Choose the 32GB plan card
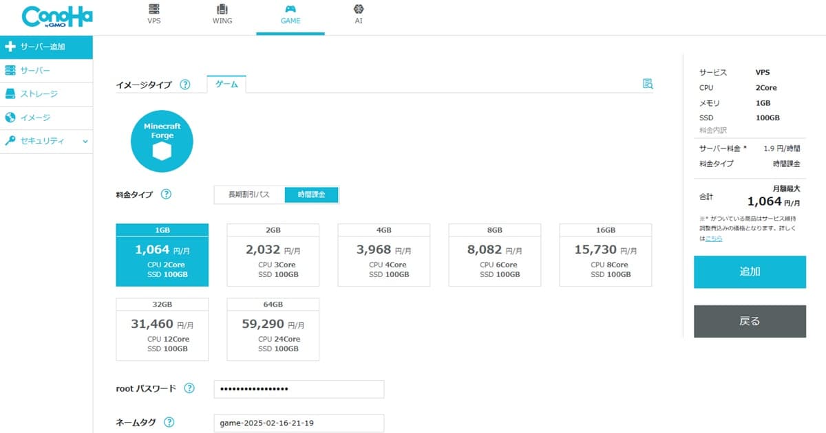This screenshot has height=433, width=826. click(x=162, y=329)
